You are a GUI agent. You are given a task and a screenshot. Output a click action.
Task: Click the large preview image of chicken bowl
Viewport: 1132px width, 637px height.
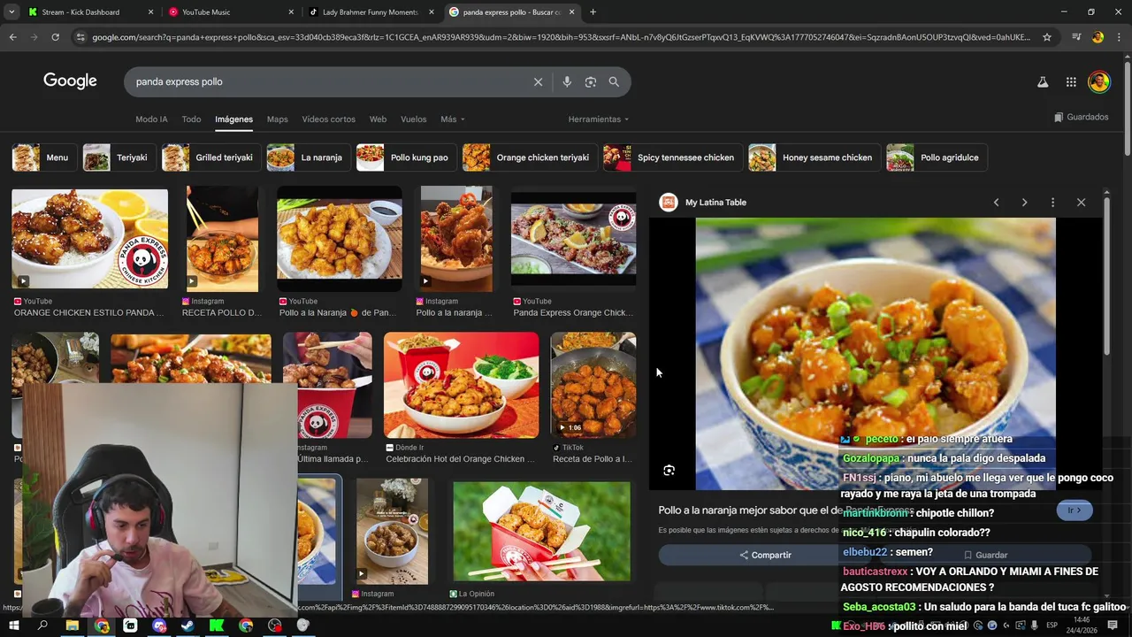[876, 354]
